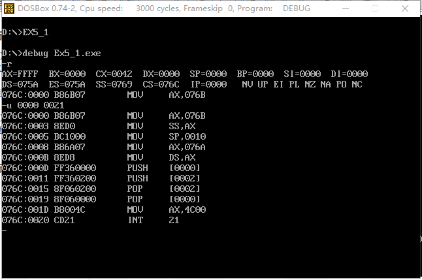Click the UP direction flag
The height and width of the screenshot is (280, 422).
click(263, 84)
